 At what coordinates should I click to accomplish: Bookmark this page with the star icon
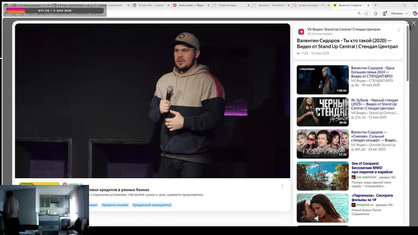366,13
